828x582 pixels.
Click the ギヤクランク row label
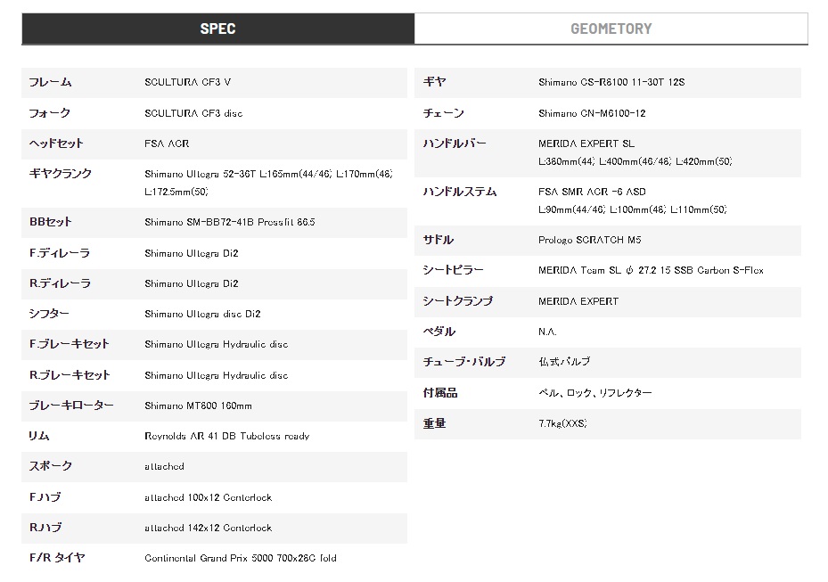click(61, 174)
